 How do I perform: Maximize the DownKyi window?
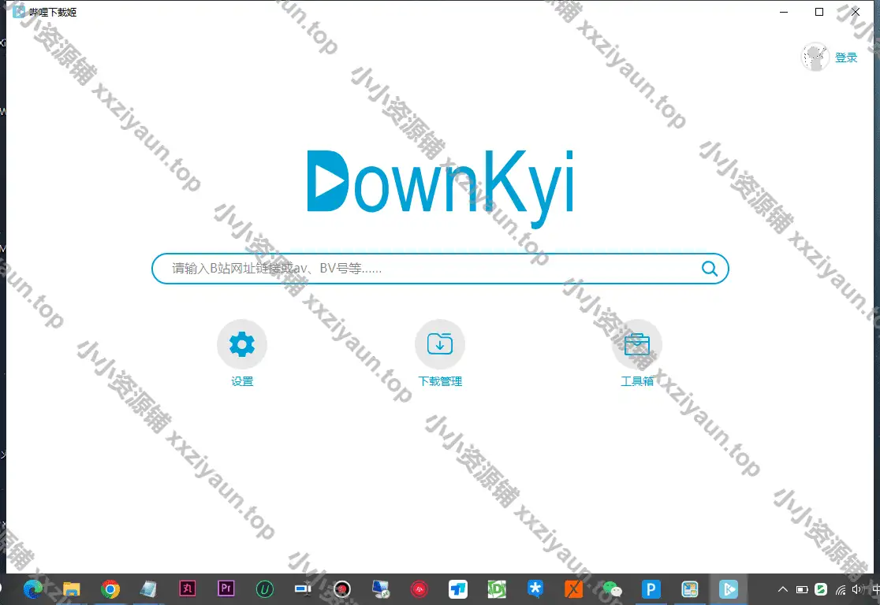coord(819,12)
